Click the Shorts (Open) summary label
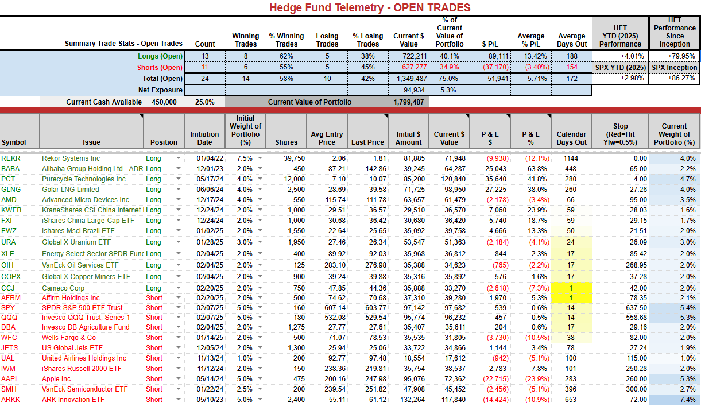The image size is (701, 406). (160, 68)
